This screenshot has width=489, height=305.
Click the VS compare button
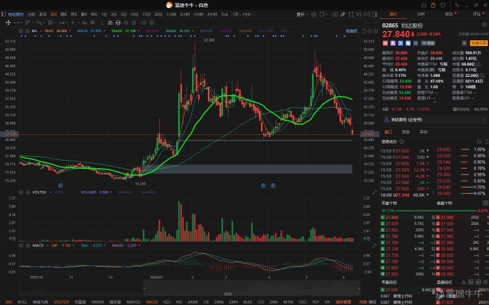point(359,14)
